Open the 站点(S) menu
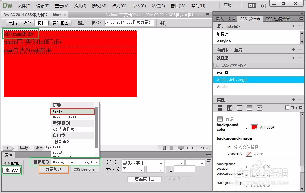This screenshot has height=193, width=306. tap(158, 6)
